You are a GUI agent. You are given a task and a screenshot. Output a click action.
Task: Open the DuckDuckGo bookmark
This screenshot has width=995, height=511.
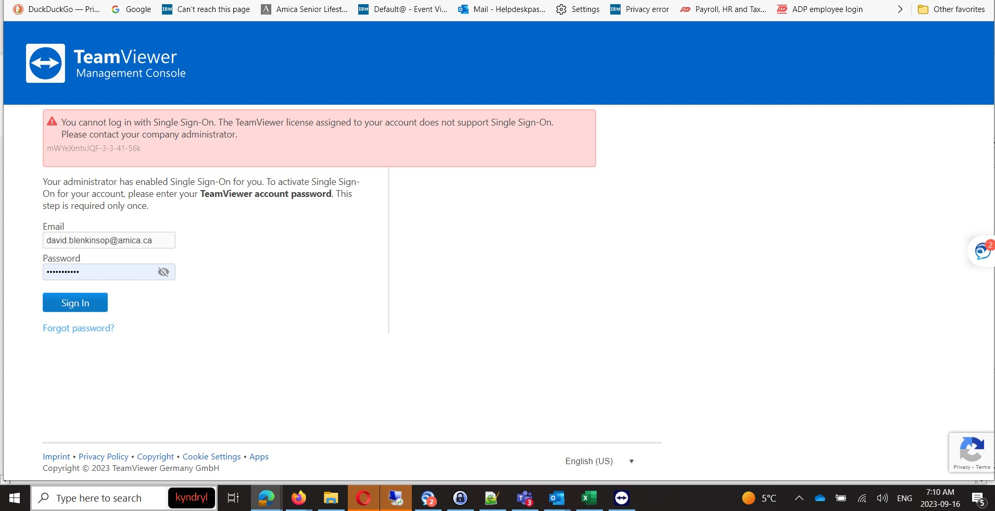57,9
